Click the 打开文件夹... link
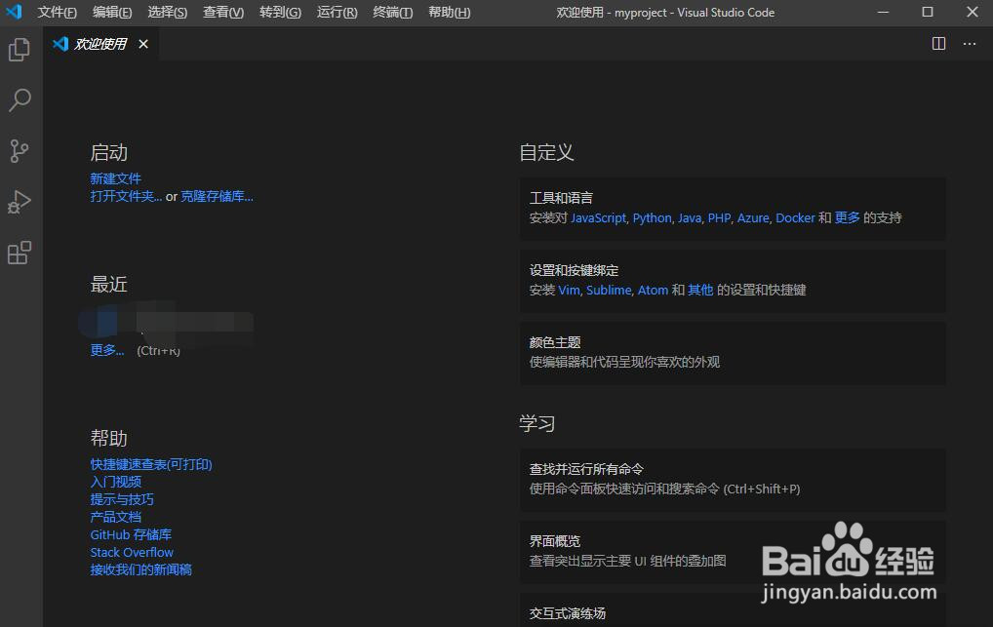993x627 pixels. 126,196
